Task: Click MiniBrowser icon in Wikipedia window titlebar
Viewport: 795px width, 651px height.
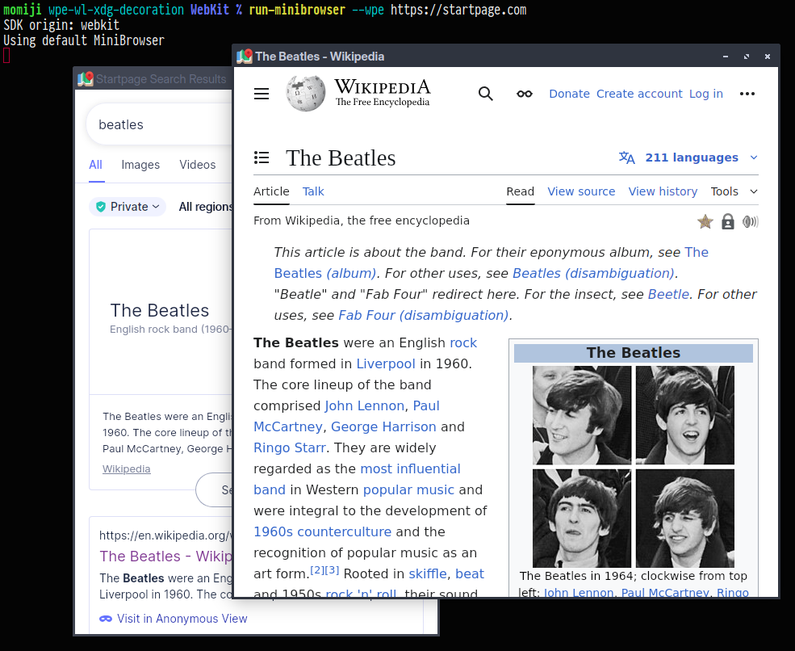Action: click(x=245, y=57)
